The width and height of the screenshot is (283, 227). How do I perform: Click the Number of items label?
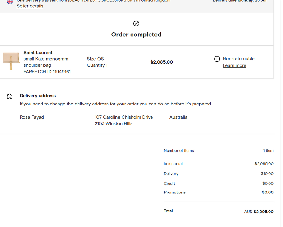179,151
